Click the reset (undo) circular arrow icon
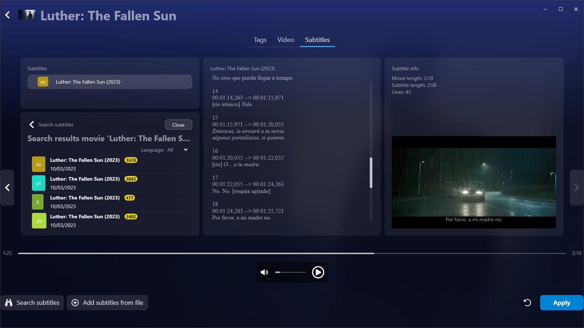This screenshot has height=328, width=584. click(x=527, y=303)
